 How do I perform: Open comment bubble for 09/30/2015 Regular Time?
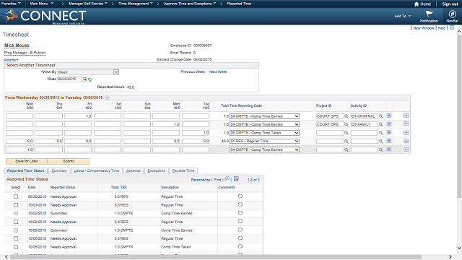pos(240,196)
